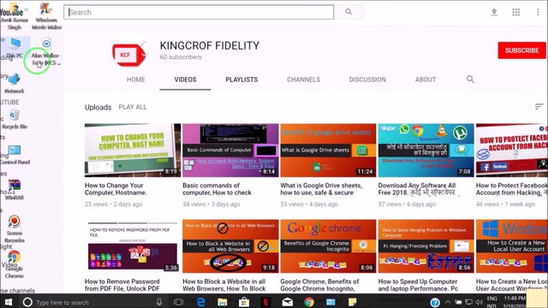
Task: Open the WinRAR desktop icon
Action: pos(15,190)
